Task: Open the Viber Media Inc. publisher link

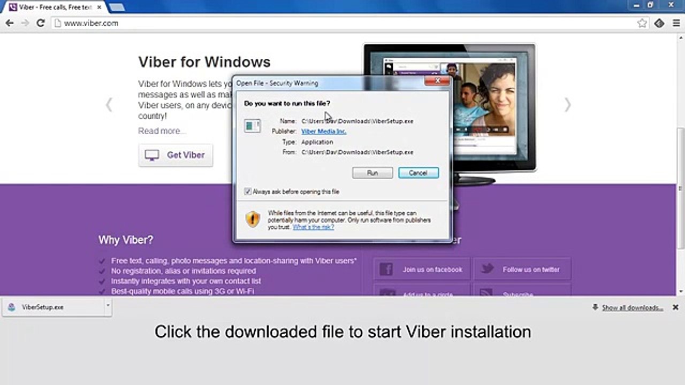Action: click(x=324, y=132)
